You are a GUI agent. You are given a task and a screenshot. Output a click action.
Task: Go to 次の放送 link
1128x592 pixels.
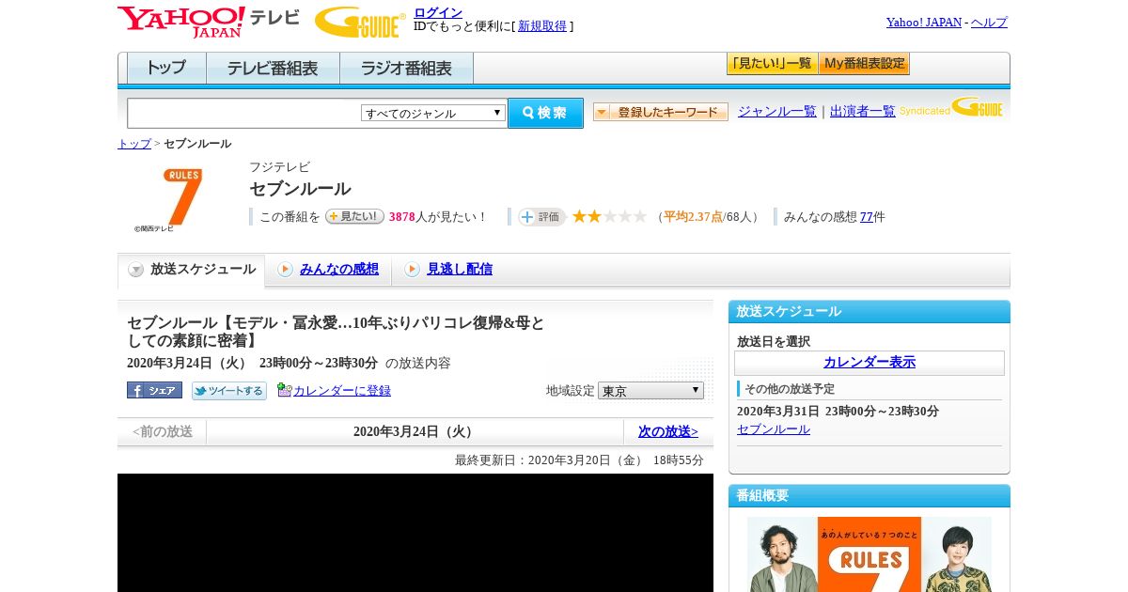(x=668, y=431)
